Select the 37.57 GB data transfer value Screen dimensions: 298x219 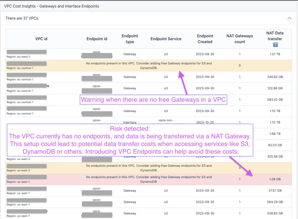coord(275,191)
